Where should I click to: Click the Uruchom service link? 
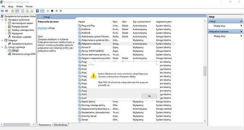42,28
